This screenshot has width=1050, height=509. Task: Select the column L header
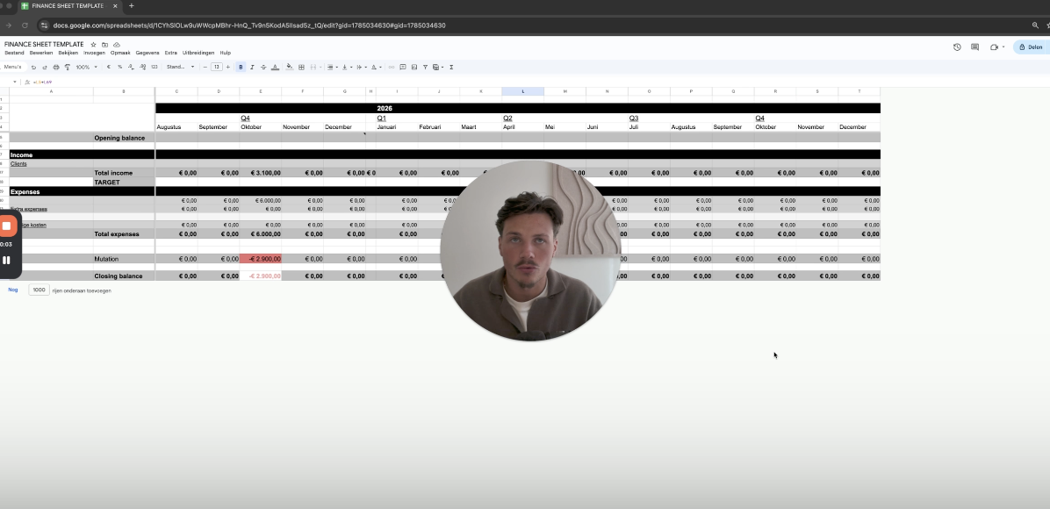click(522, 91)
